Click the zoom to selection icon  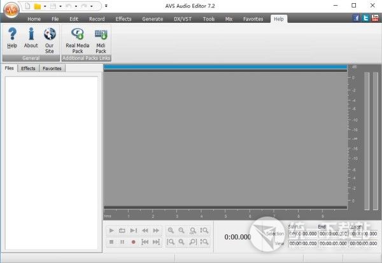coord(181,242)
